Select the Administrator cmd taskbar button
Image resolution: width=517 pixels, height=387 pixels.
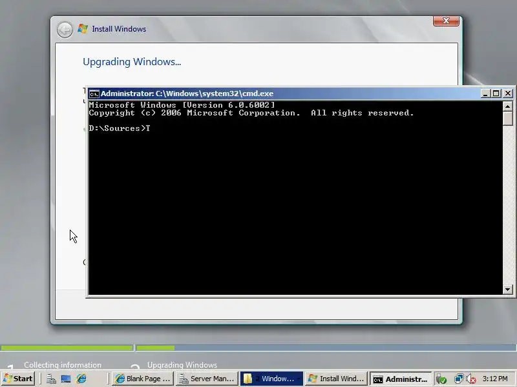(400, 379)
